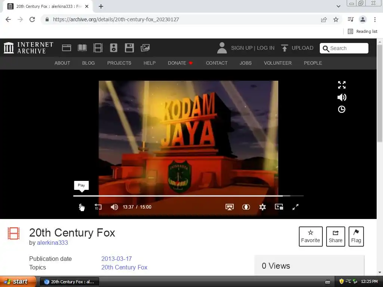Viewport: 383px width, 287px height.
Task: Open the media control icon in the browser toolbar
Action: pyautogui.click(x=350, y=19)
